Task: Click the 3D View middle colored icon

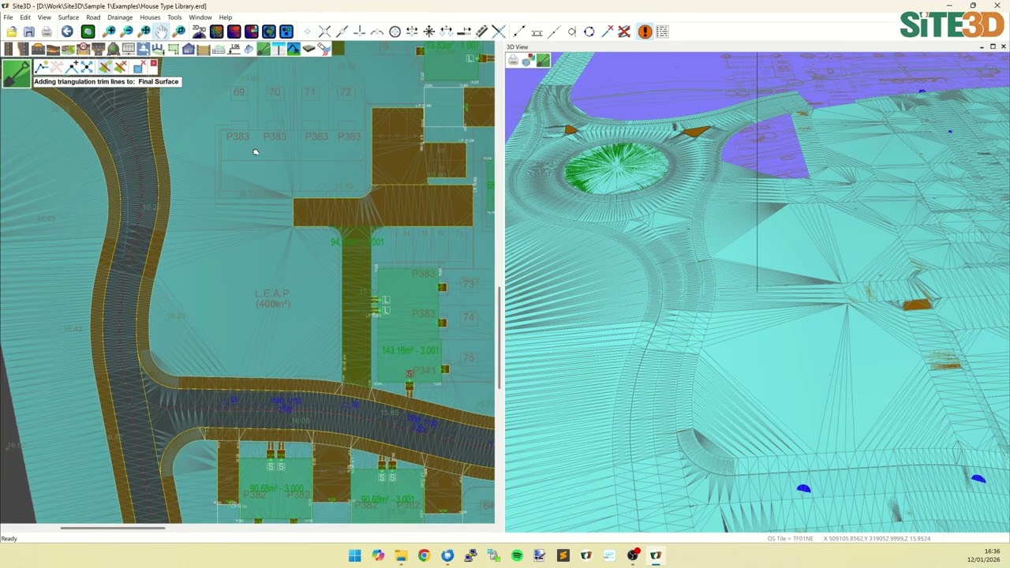Action: 529,60
